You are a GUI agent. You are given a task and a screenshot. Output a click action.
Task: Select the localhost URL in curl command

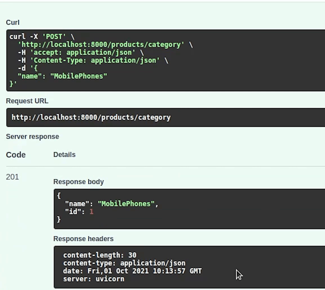(101, 45)
